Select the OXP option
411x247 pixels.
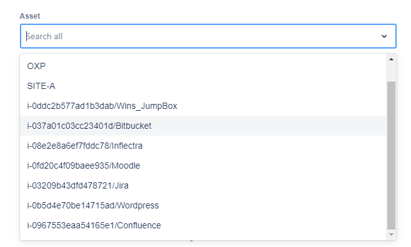point(203,66)
